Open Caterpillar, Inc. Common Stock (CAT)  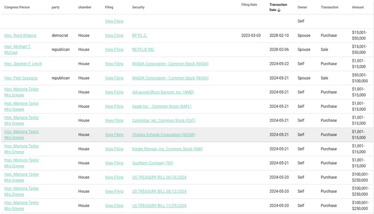click(163, 120)
